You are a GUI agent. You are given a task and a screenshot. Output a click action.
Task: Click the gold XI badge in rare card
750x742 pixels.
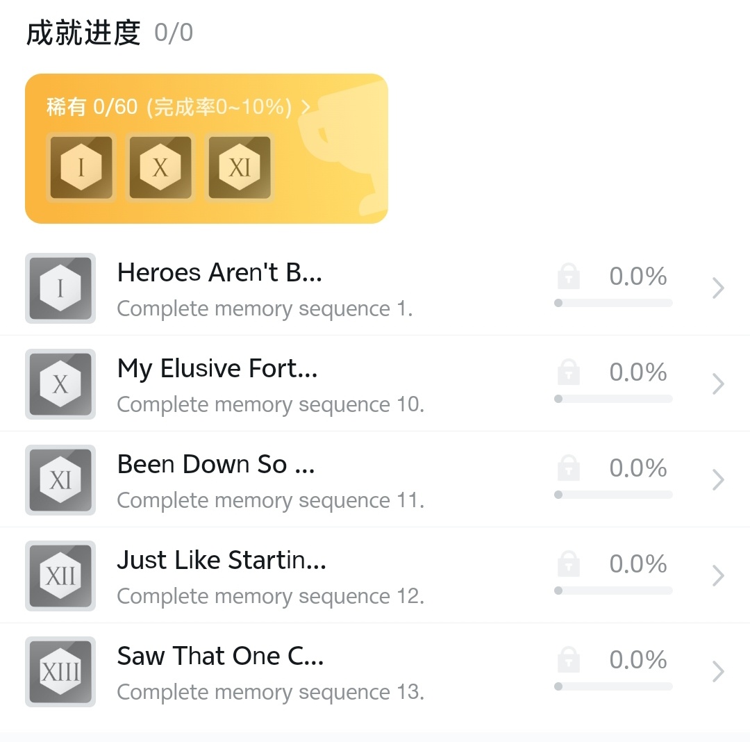(x=240, y=167)
